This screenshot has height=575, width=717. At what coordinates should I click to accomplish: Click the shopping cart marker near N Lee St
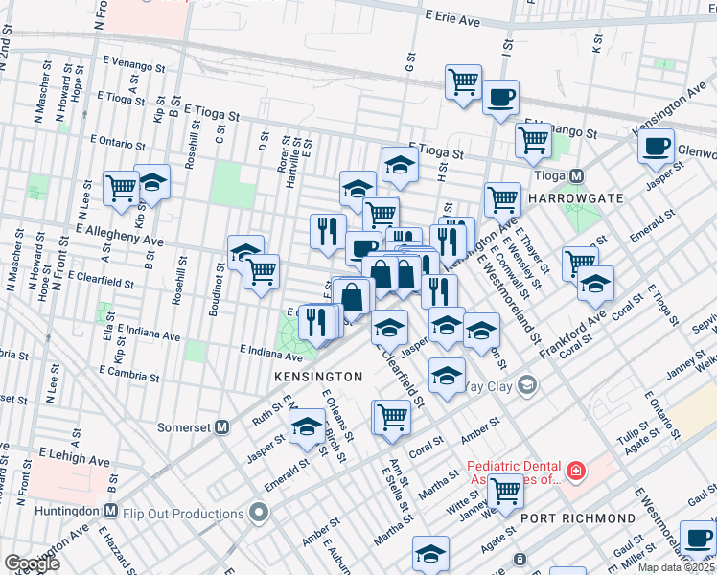click(x=121, y=189)
